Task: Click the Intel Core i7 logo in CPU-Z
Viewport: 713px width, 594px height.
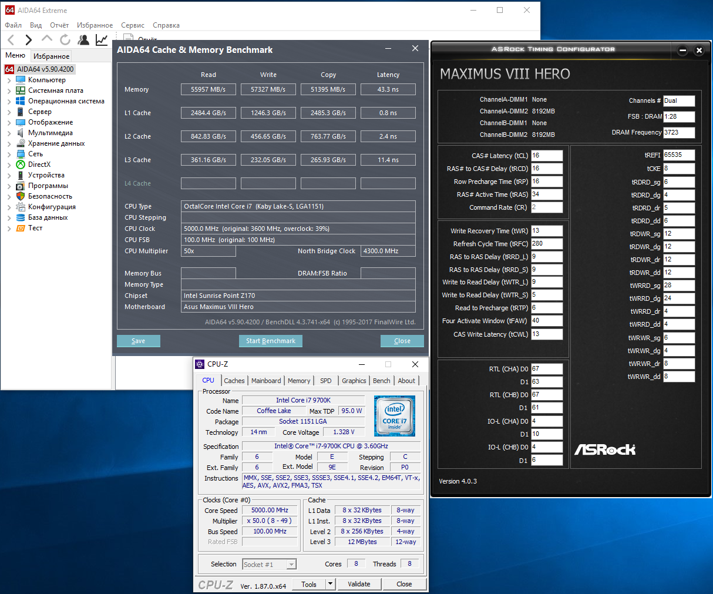Action: point(394,416)
